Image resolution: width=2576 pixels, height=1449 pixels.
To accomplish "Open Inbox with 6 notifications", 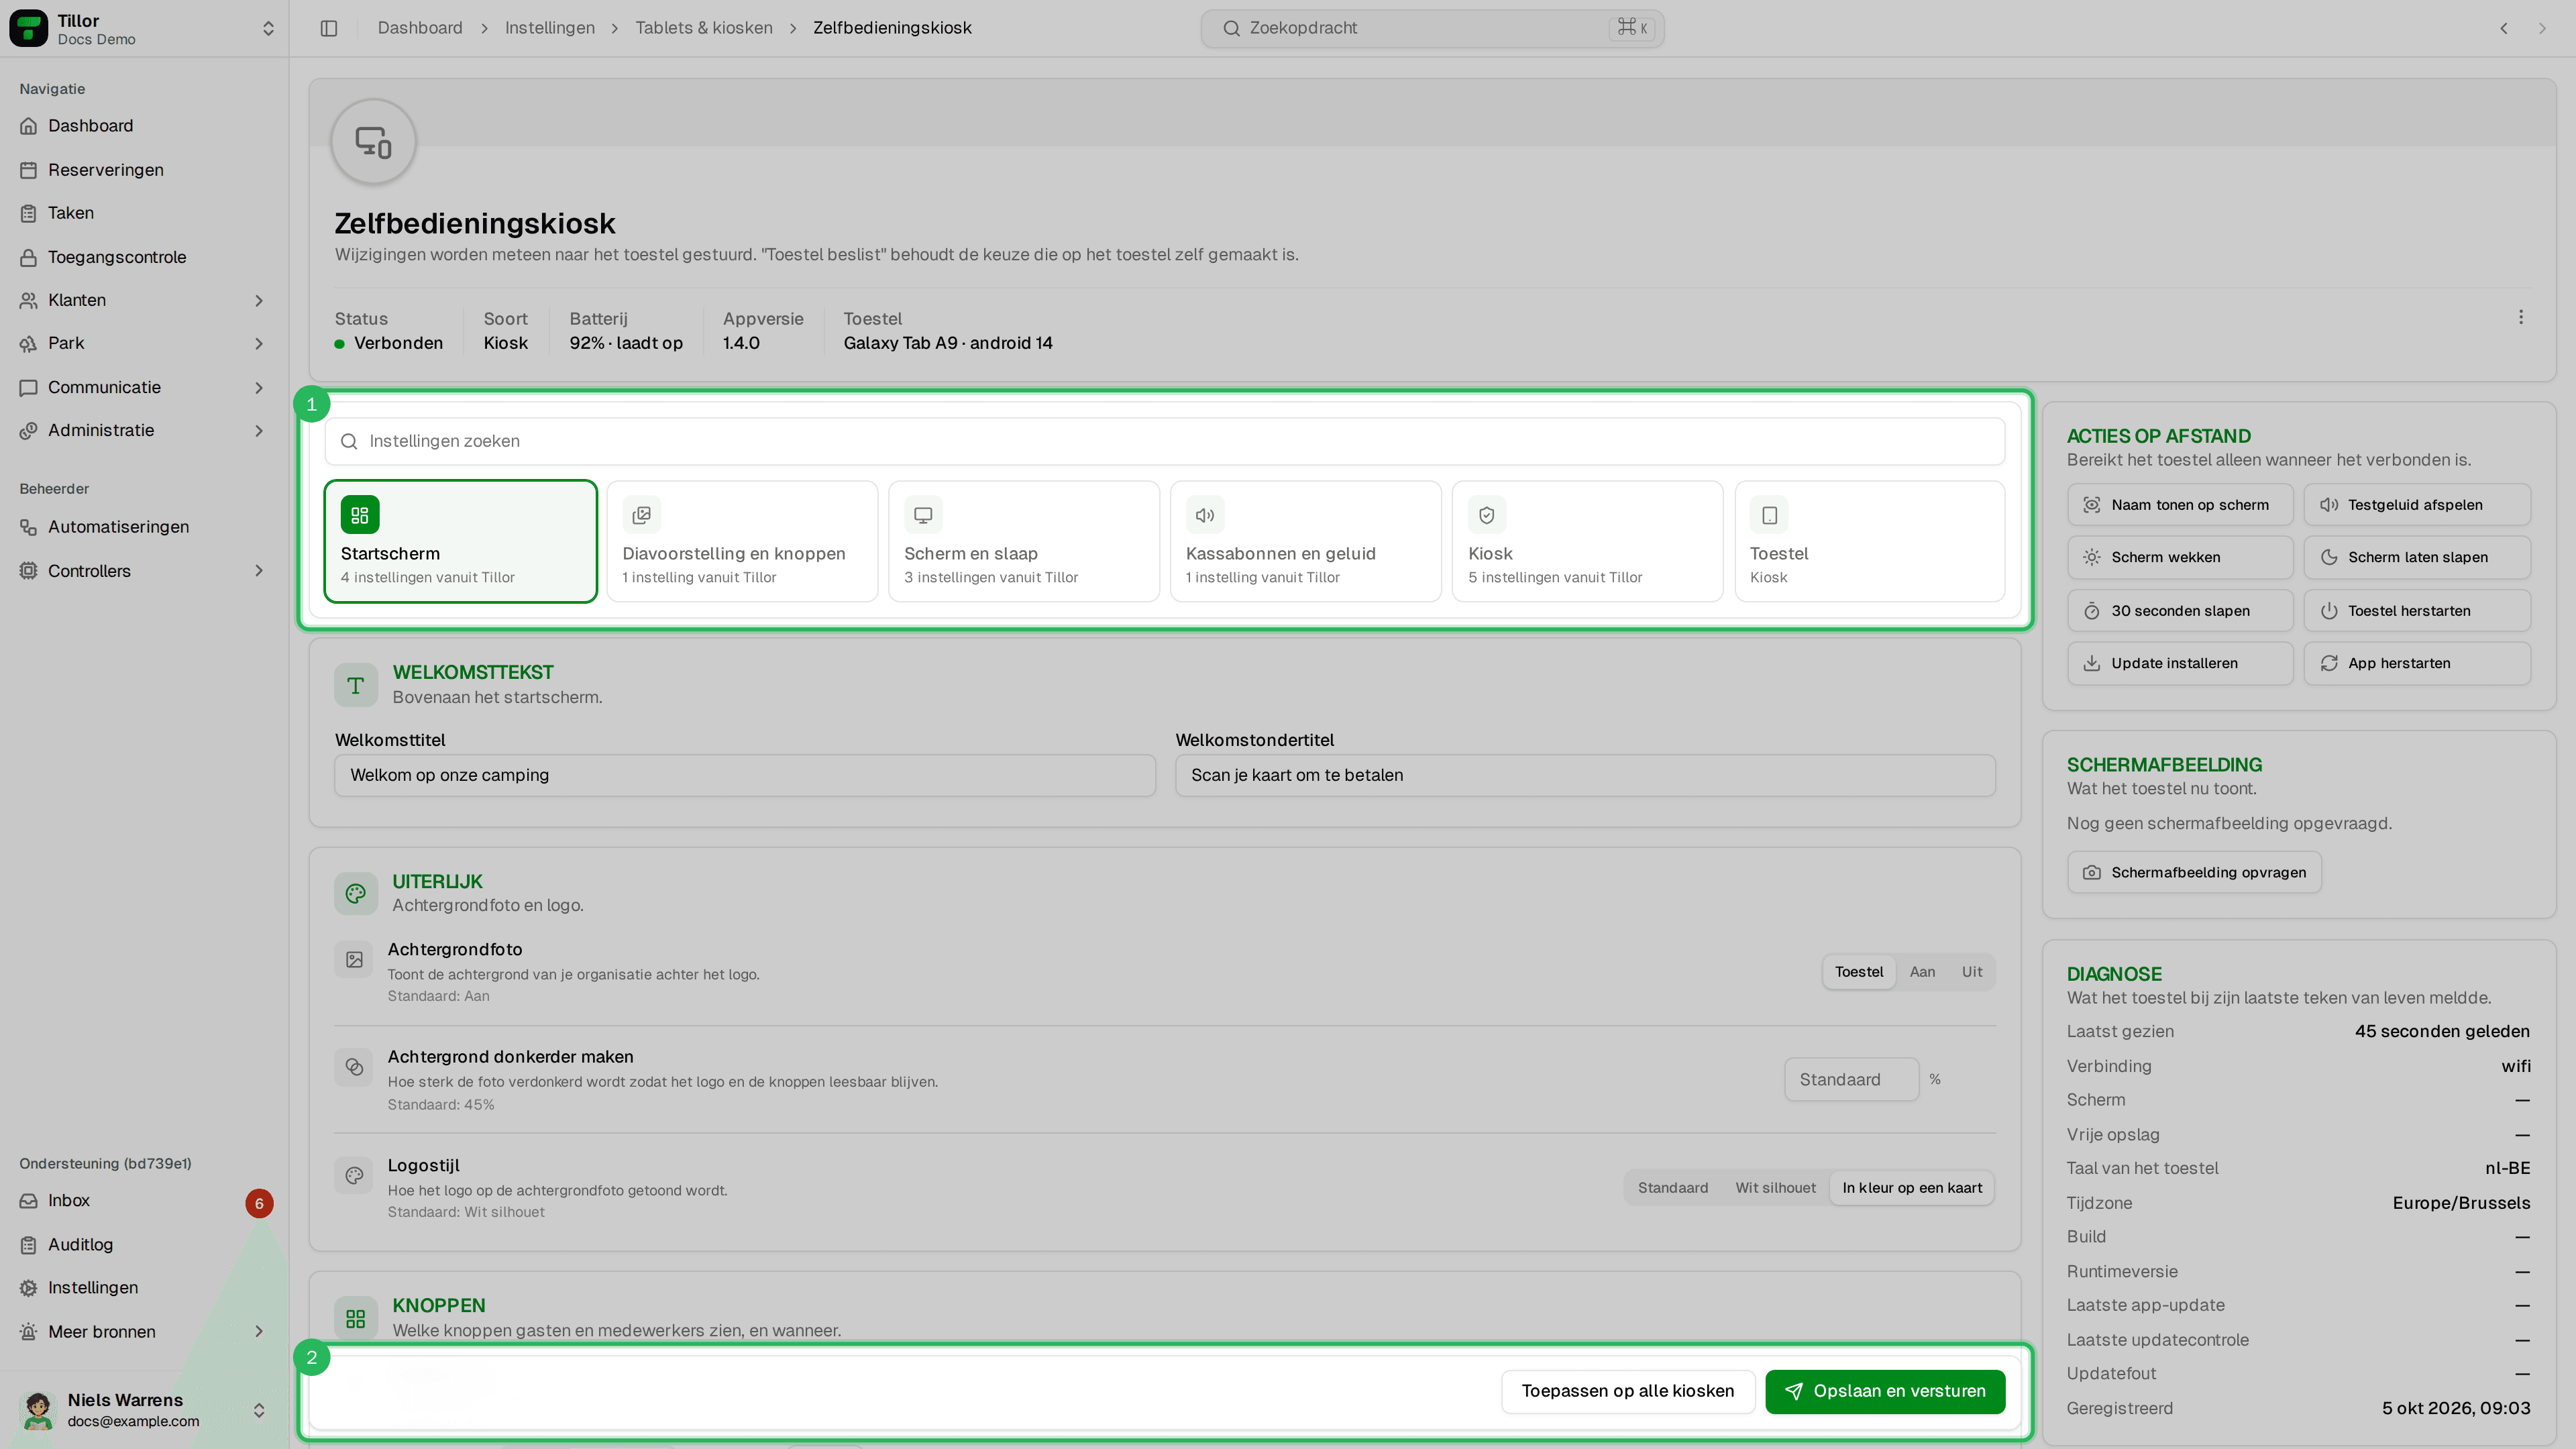I will [x=144, y=1201].
